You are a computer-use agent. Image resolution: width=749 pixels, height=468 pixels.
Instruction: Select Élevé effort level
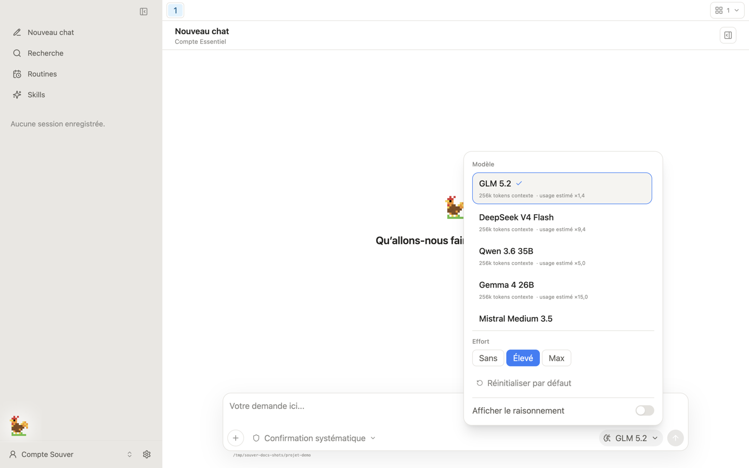click(523, 358)
